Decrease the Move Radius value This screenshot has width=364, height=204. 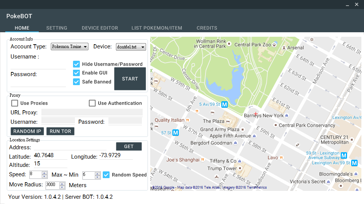point(62,187)
